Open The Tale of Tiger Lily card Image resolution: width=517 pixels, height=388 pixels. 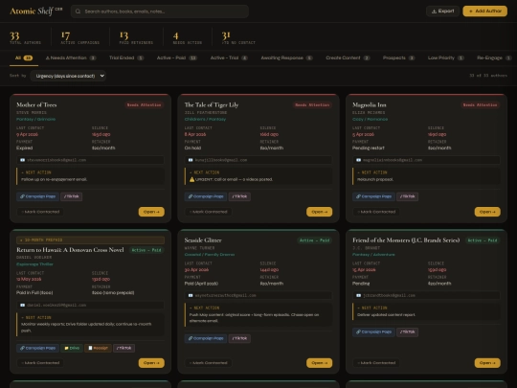pos(319,212)
